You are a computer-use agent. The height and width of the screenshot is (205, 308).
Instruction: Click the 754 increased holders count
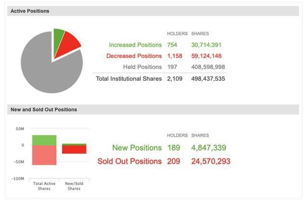[172, 45]
